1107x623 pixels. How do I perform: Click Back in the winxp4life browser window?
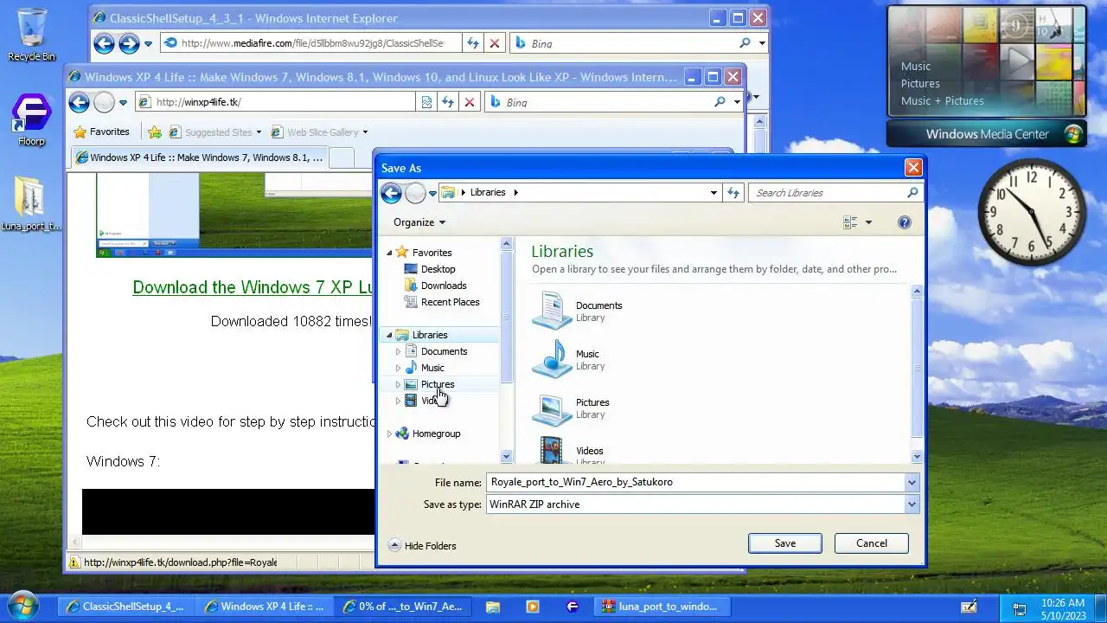point(79,102)
